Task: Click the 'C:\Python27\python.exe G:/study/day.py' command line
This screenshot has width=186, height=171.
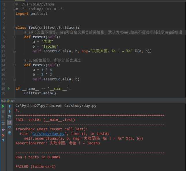Action: (x=56, y=106)
